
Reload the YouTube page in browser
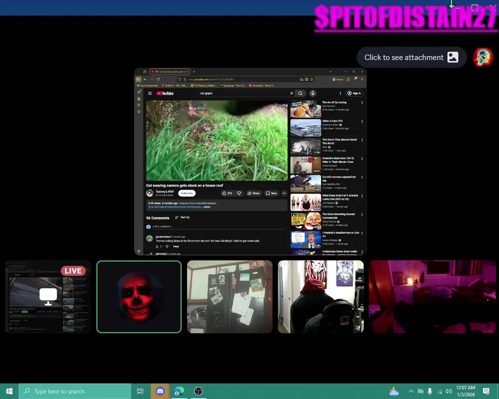pos(158,79)
